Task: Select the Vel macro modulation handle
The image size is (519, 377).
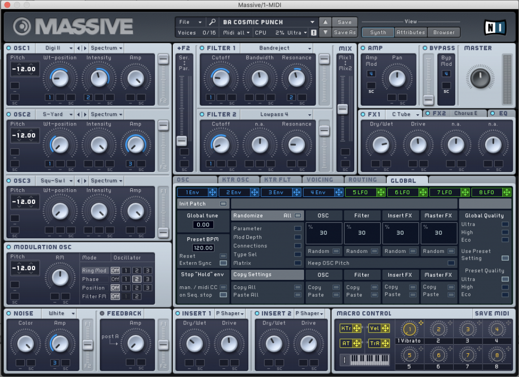Action: click(x=384, y=329)
